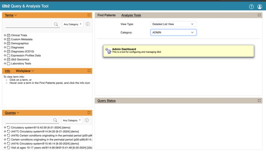Open Any Category dropdown in Terms
The height and width of the screenshot is (152, 266).
click(73, 24)
